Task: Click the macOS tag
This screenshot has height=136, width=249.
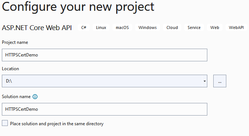Action: 122,27
